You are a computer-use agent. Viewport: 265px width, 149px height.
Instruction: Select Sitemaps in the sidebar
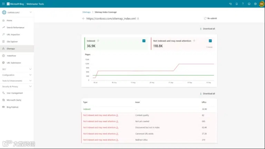[x=17, y=49]
